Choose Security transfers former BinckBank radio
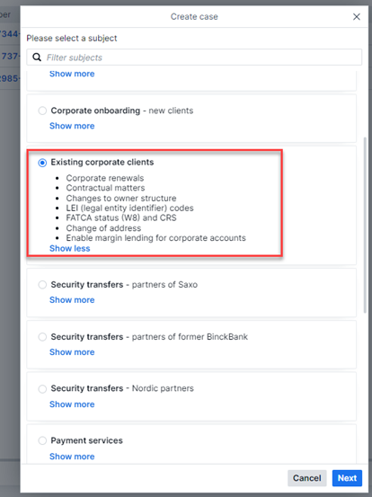This screenshot has height=497, width=372. coord(42,337)
